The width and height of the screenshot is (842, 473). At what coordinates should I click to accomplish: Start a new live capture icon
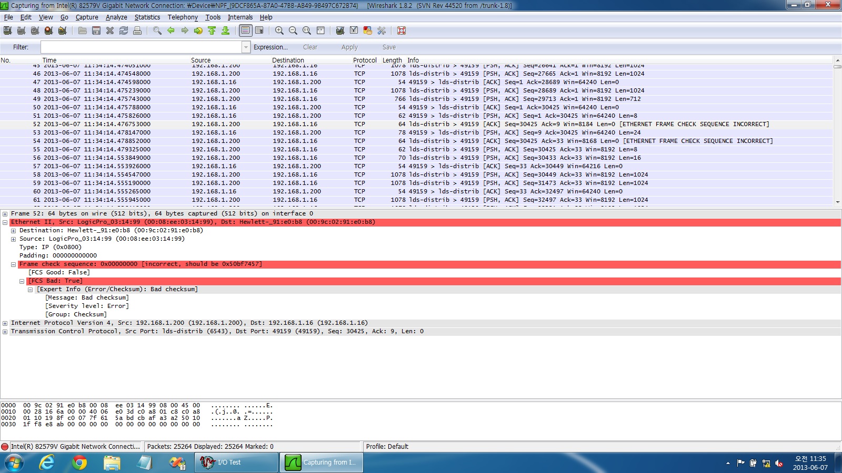[35, 30]
